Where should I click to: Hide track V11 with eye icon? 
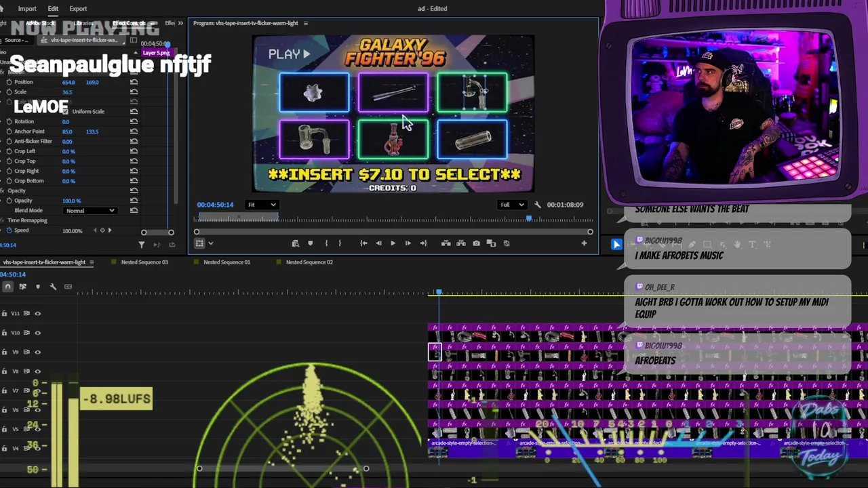[x=37, y=313]
